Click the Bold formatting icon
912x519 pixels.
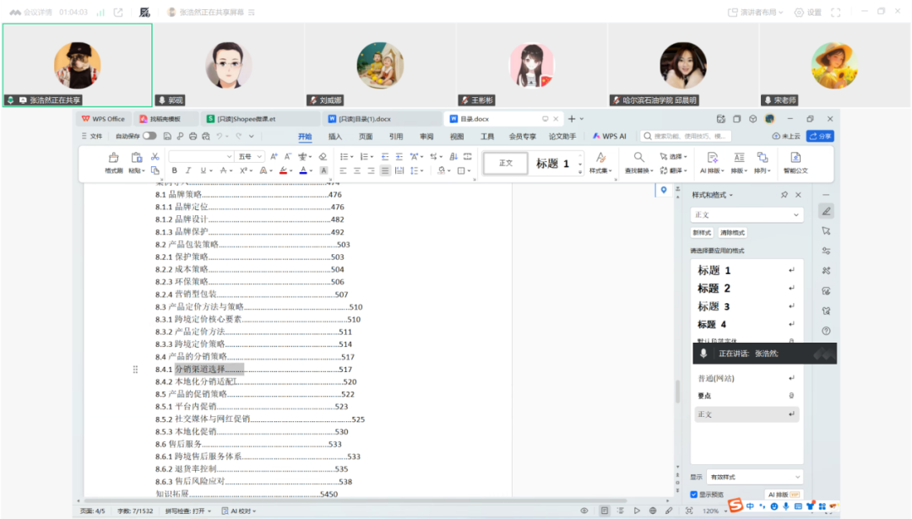click(175, 170)
